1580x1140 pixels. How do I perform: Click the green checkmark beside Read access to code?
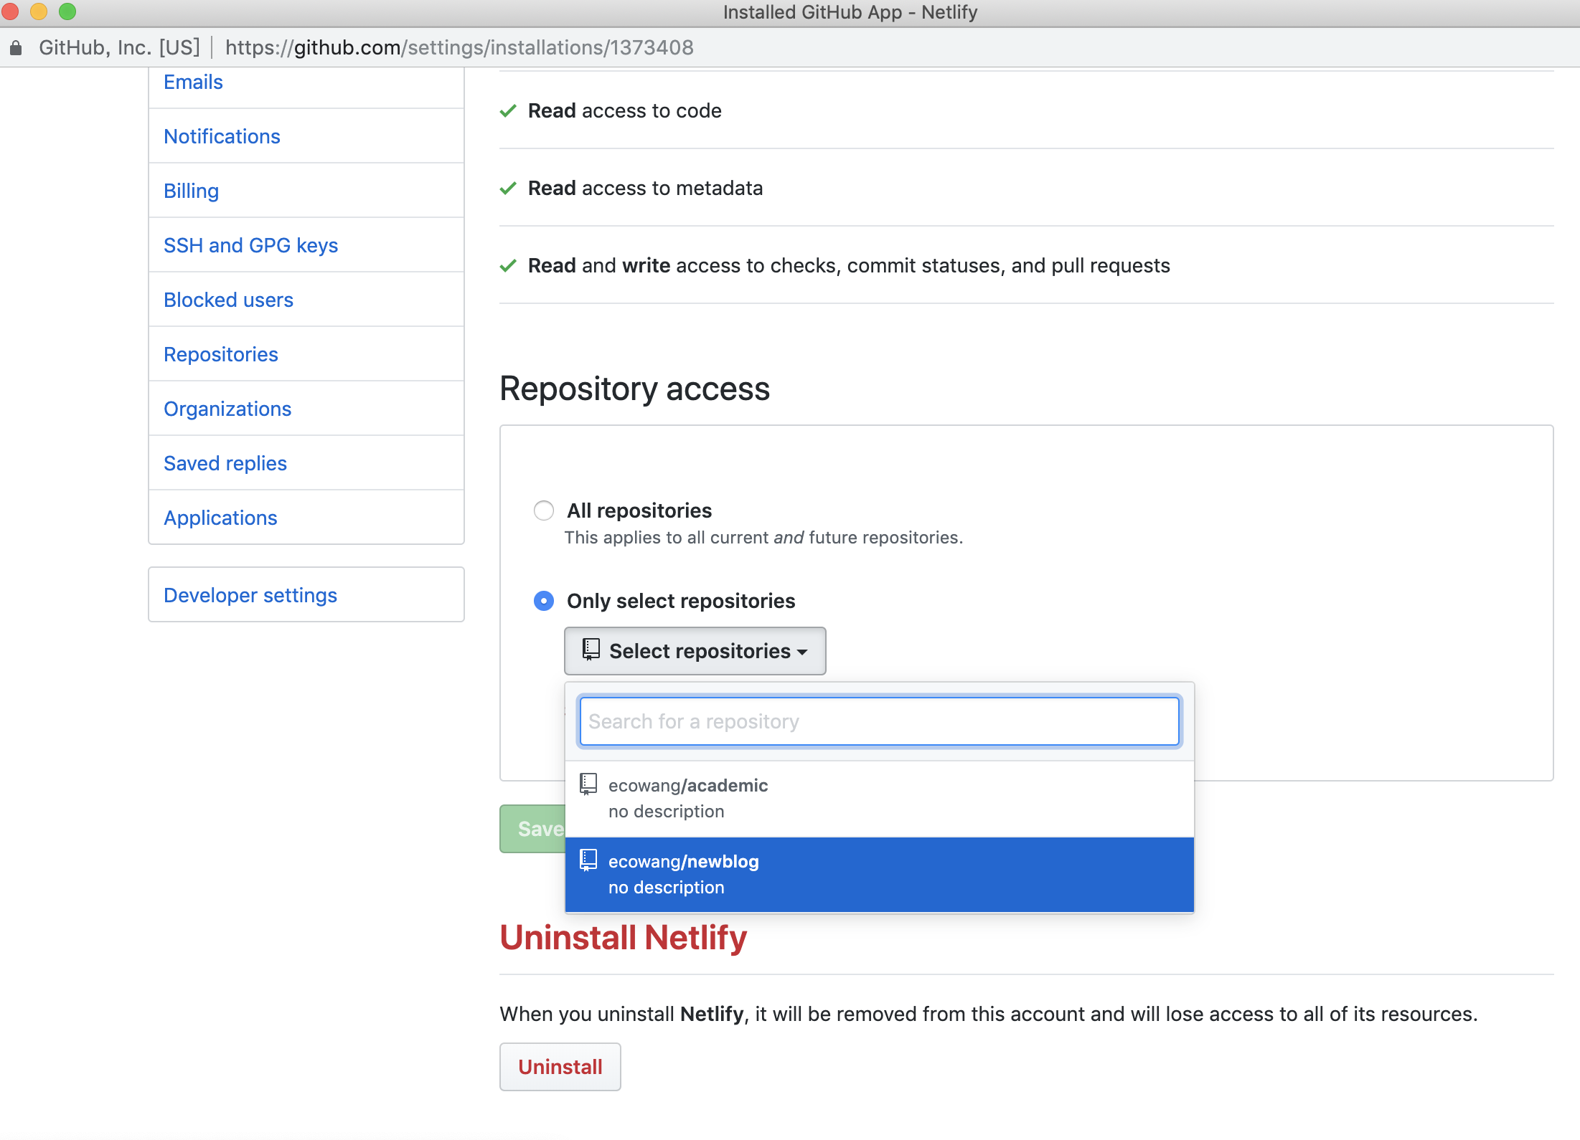click(x=508, y=110)
